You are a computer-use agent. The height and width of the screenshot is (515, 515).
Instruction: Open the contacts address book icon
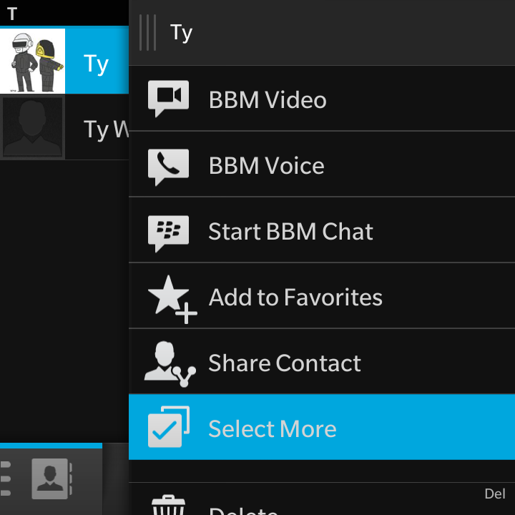pyautogui.click(x=52, y=479)
